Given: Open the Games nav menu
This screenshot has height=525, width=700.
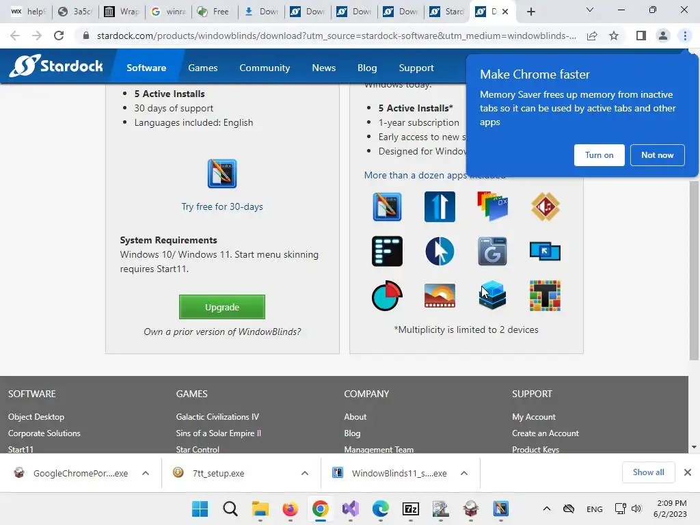Looking at the screenshot, I should (x=202, y=68).
